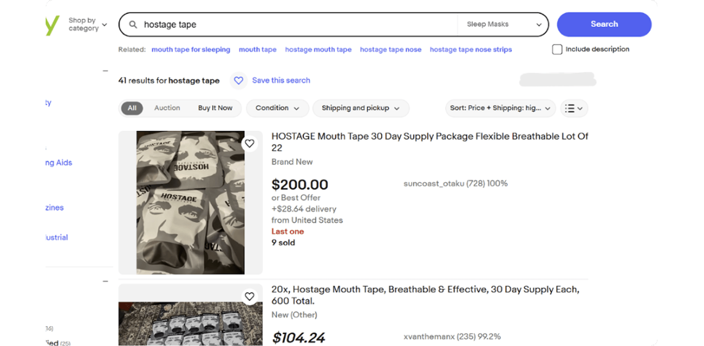The width and height of the screenshot is (704, 346).
Task: Expand Shipping and pickup filter
Action: coord(360,108)
